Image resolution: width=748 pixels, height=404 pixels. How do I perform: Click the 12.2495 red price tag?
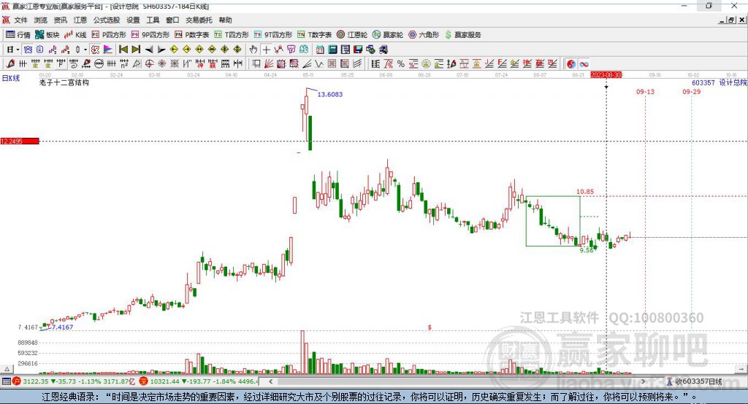tap(20, 141)
